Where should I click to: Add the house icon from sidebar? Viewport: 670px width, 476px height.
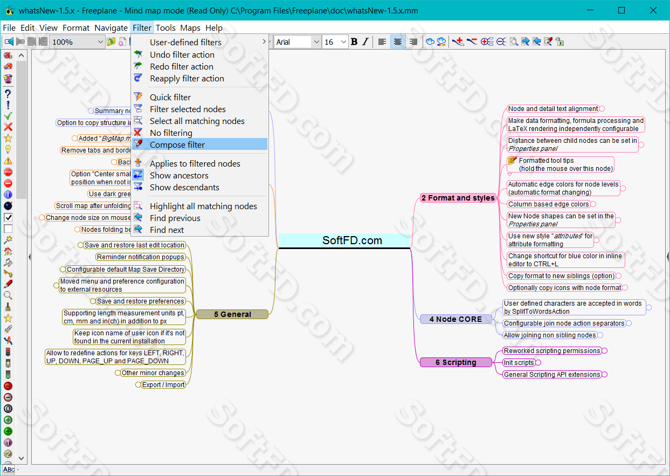(x=8, y=251)
